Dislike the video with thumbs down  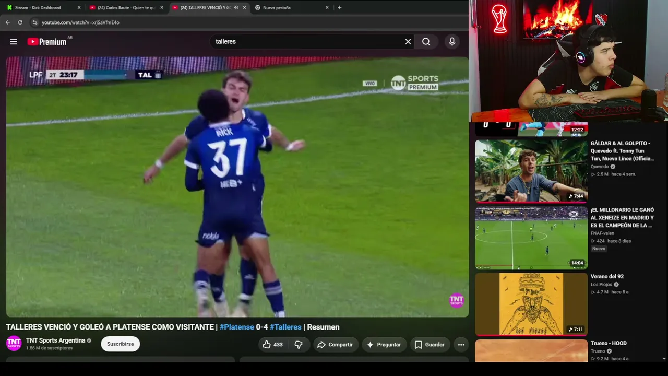point(299,345)
